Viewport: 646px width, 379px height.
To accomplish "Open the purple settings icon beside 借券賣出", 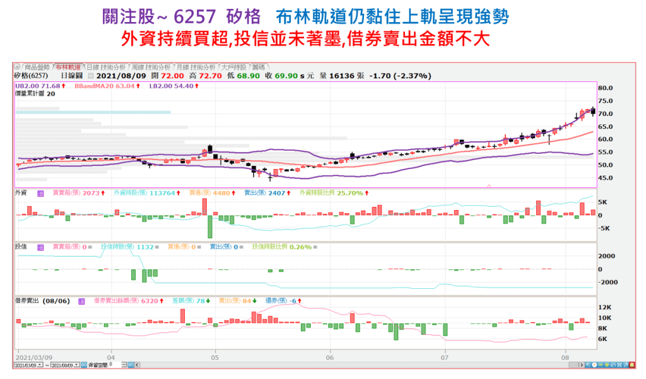I will [81, 301].
